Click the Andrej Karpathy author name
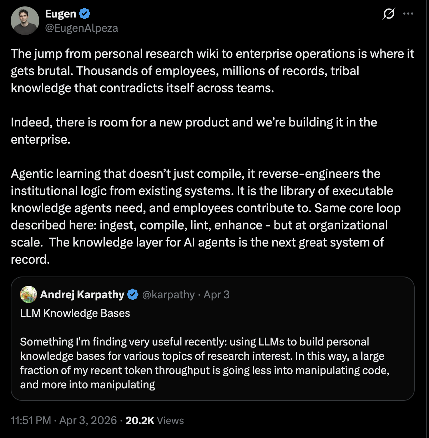Screen dimensions: 429x438 click(82, 295)
